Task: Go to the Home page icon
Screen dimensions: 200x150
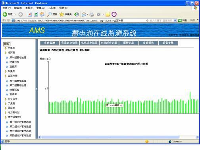Action: click(42, 14)
